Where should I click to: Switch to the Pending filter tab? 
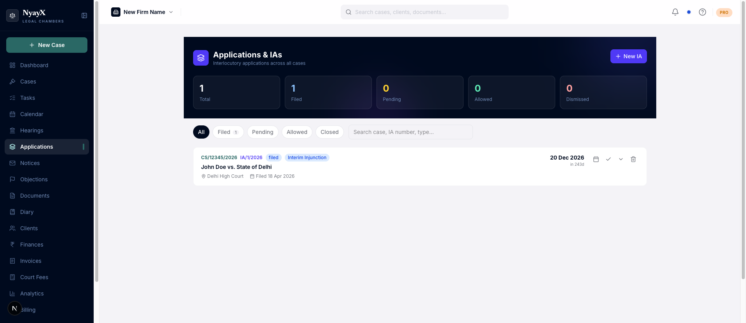pyautogui.click(x=263, y=132)
